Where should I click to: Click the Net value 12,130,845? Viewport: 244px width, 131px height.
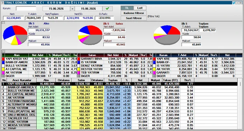point(13,18)
